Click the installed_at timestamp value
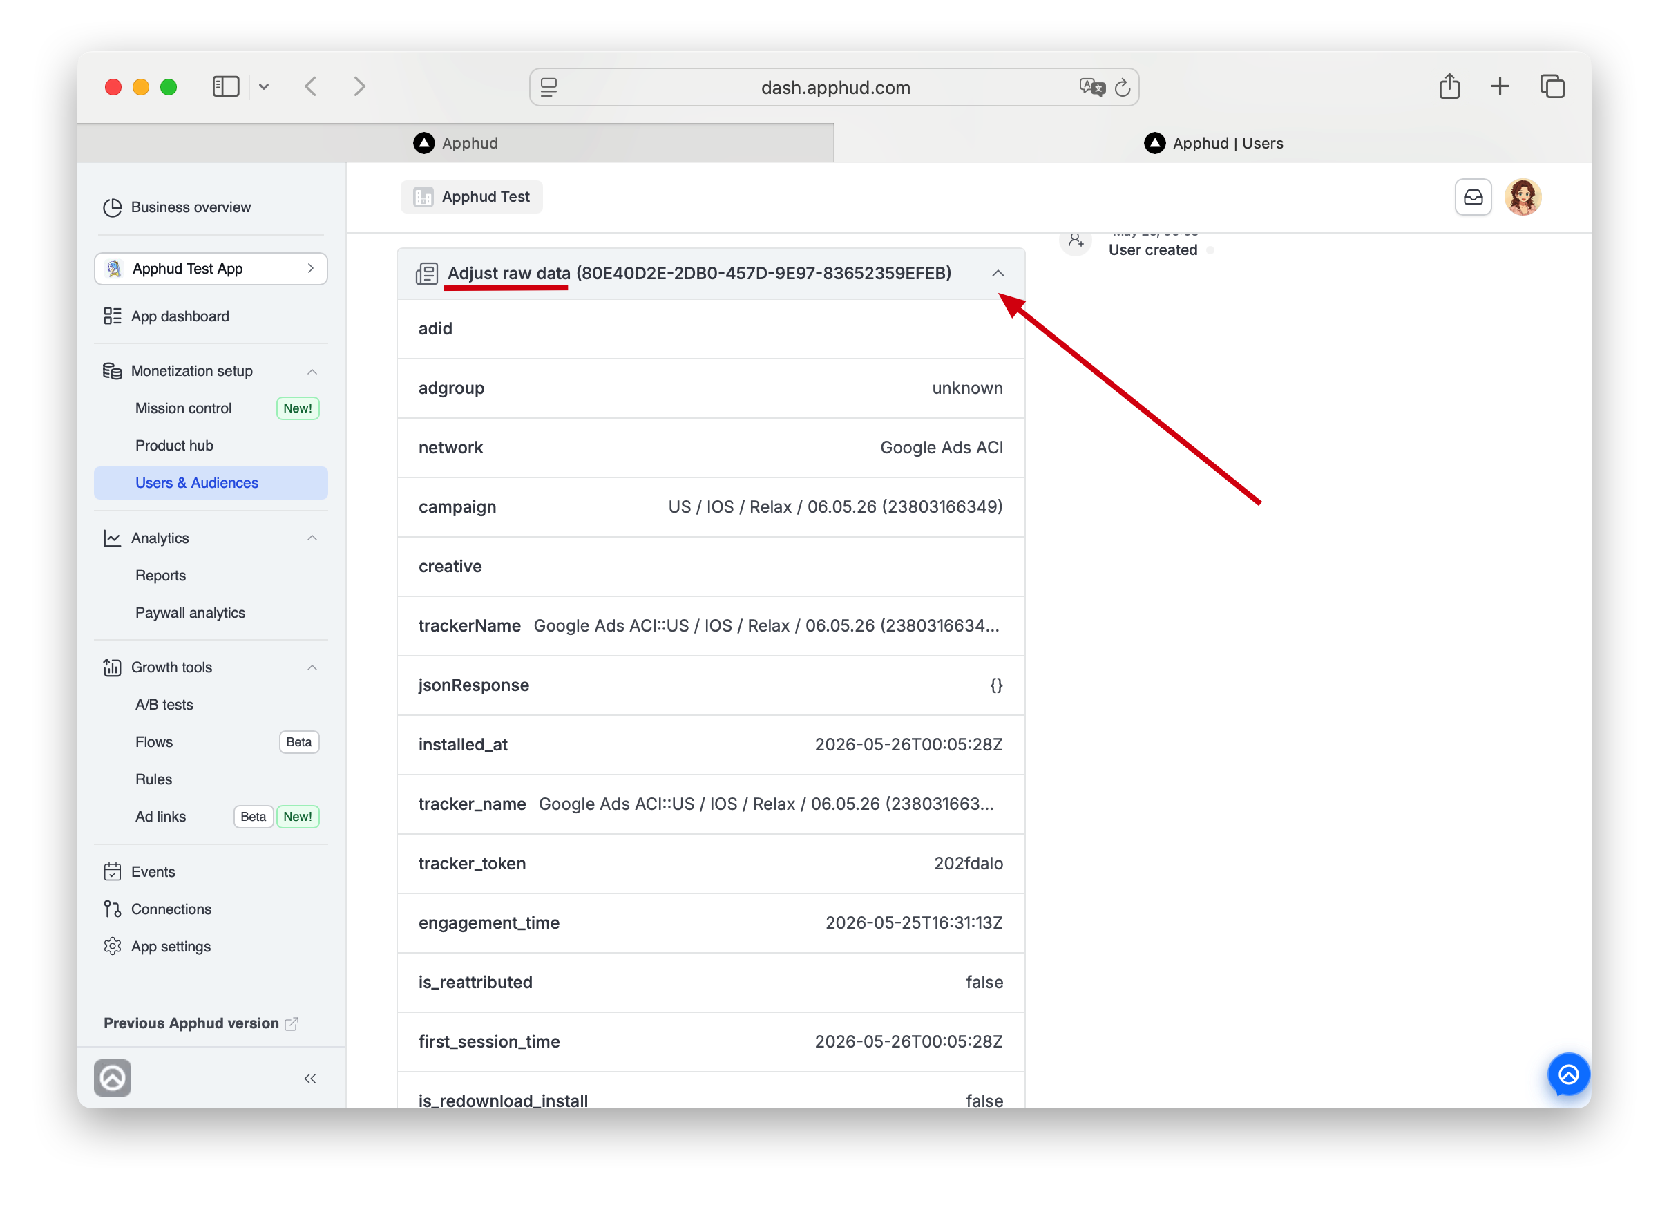This screenshot has height=1212, width=1669. 908,745
